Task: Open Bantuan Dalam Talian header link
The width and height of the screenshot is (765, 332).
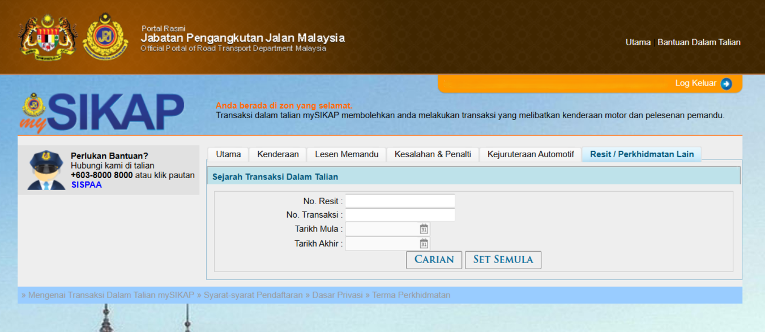Action: 699,42
